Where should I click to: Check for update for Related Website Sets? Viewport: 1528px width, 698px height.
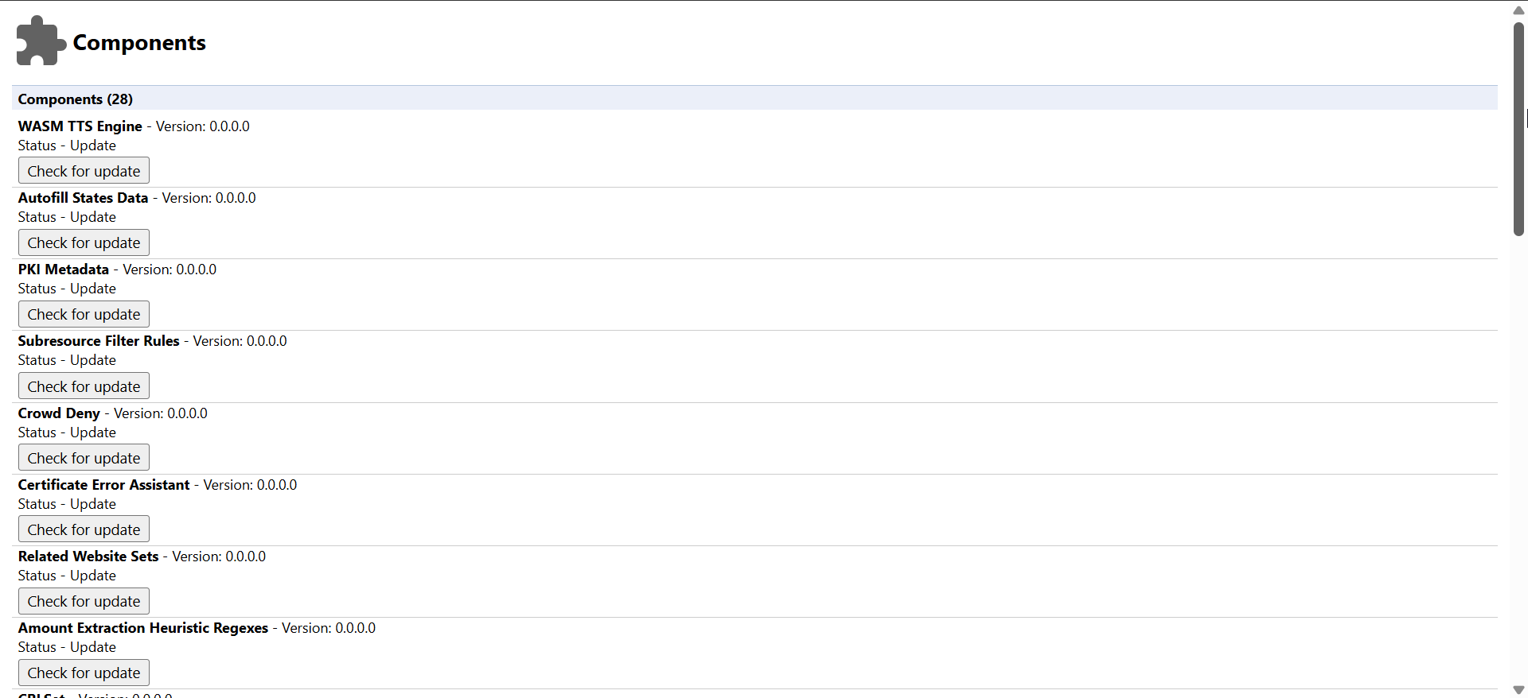84,601
